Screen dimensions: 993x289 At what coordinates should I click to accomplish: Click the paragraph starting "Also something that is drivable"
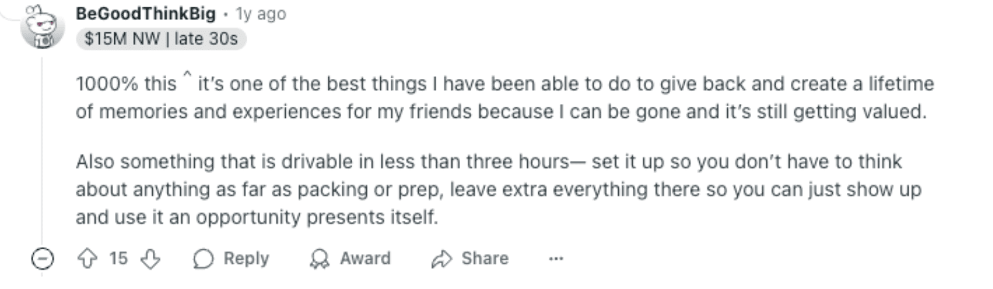(498, 190)
